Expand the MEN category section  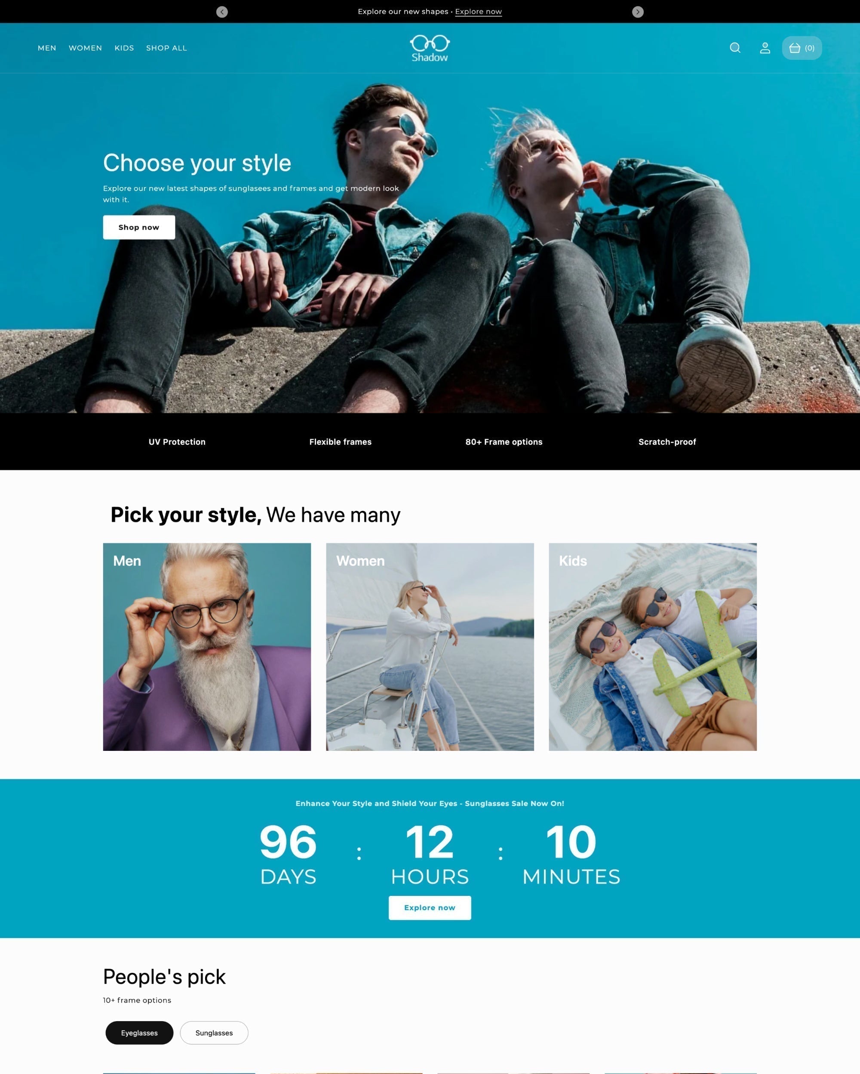(46, 47)
